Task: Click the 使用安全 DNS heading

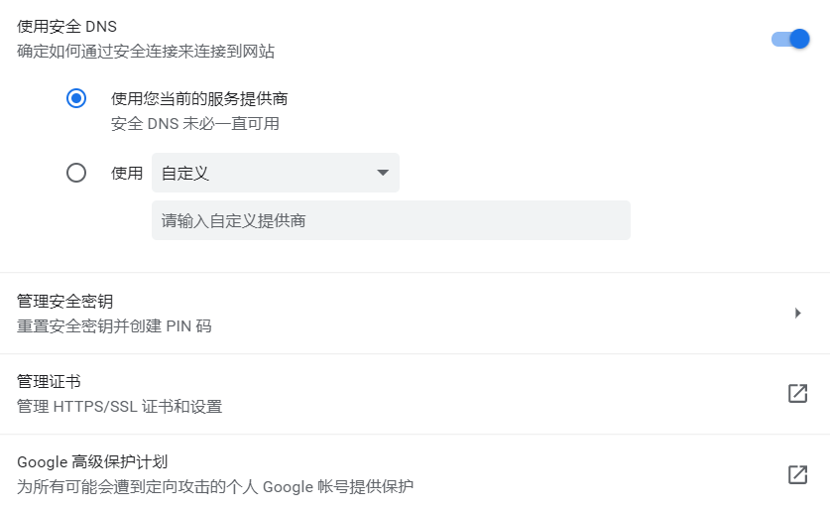Action: click(66, 26)
